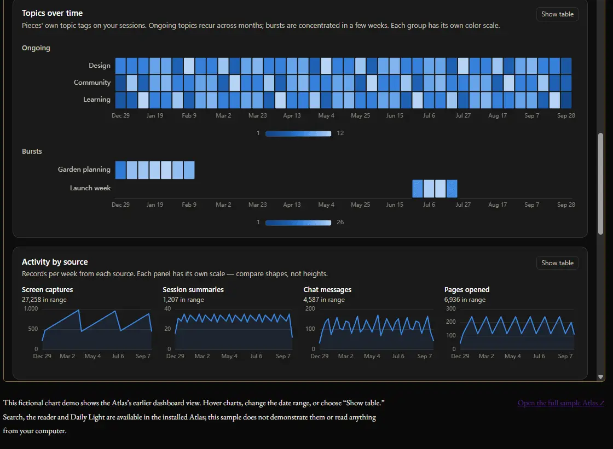613x449 pixels.
Task: Click the "Activity by source" heading
Action: pyautogui.click(x=55, y=262)
